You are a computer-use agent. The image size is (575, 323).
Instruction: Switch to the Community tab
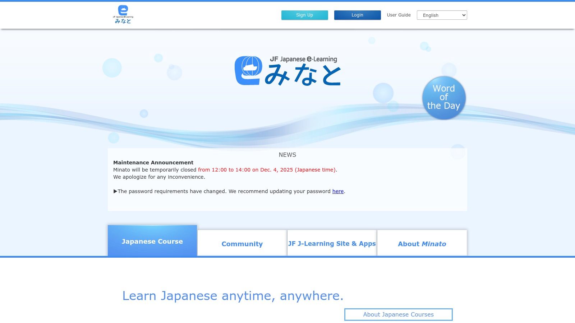point(242,244)
